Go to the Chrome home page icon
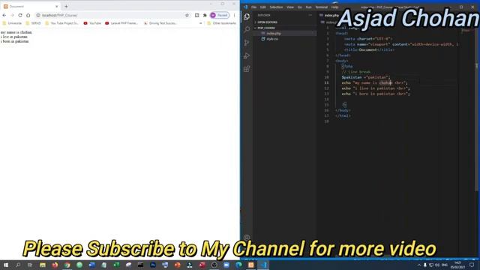The image size is (480, 270). pos(28,15)
